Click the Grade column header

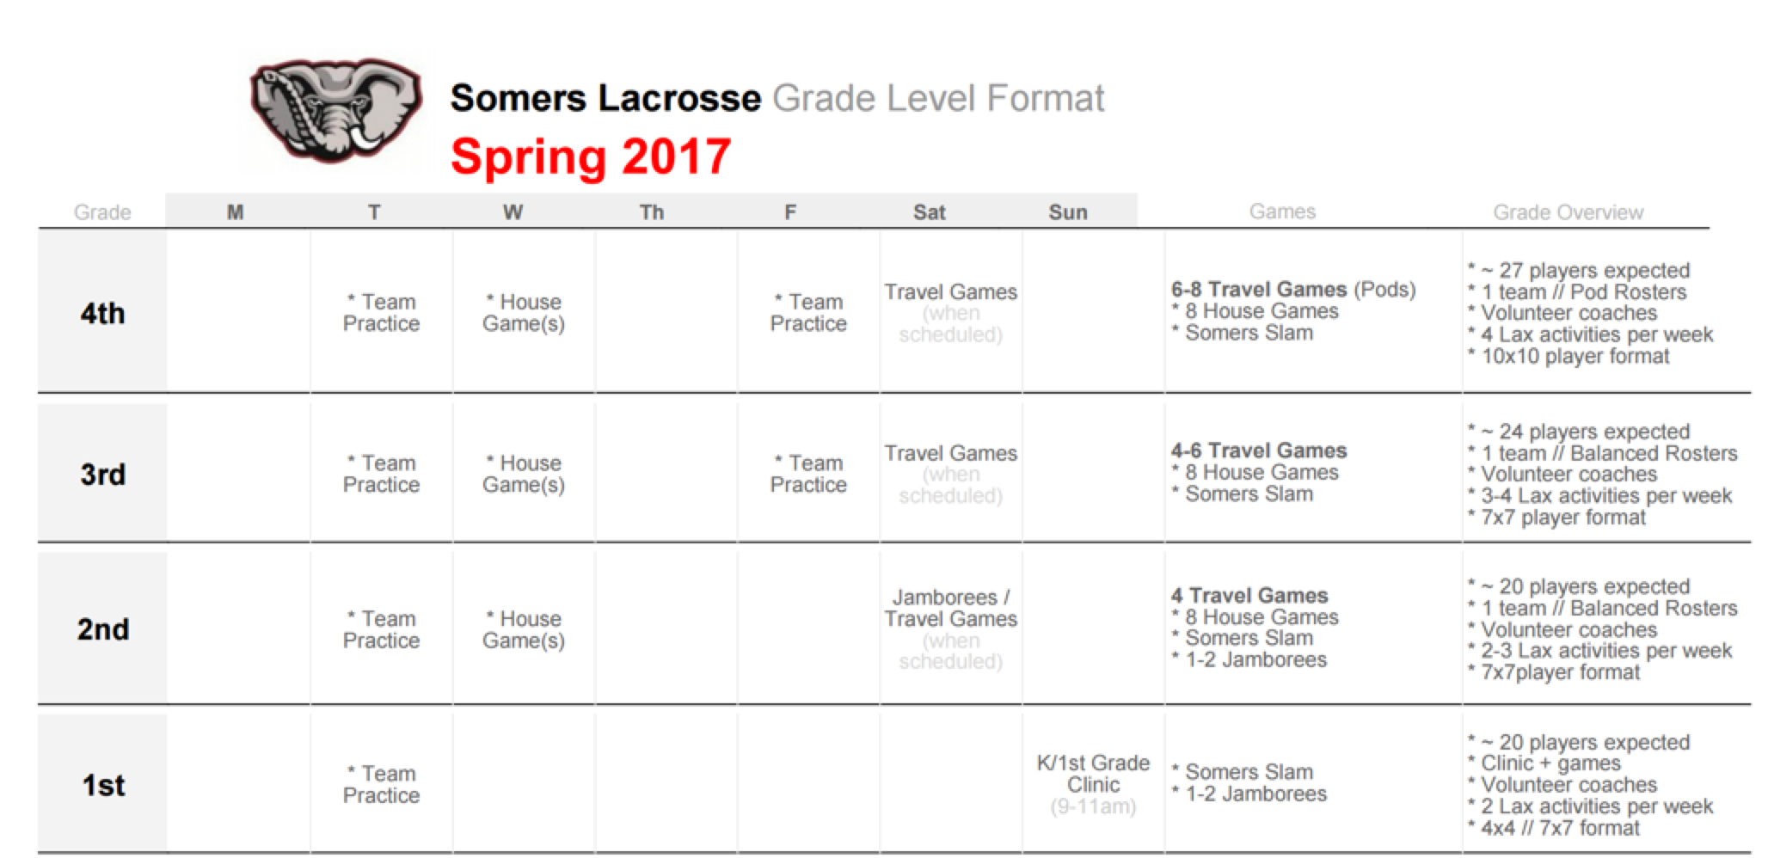pyautogui.click(x=102, y=212)
